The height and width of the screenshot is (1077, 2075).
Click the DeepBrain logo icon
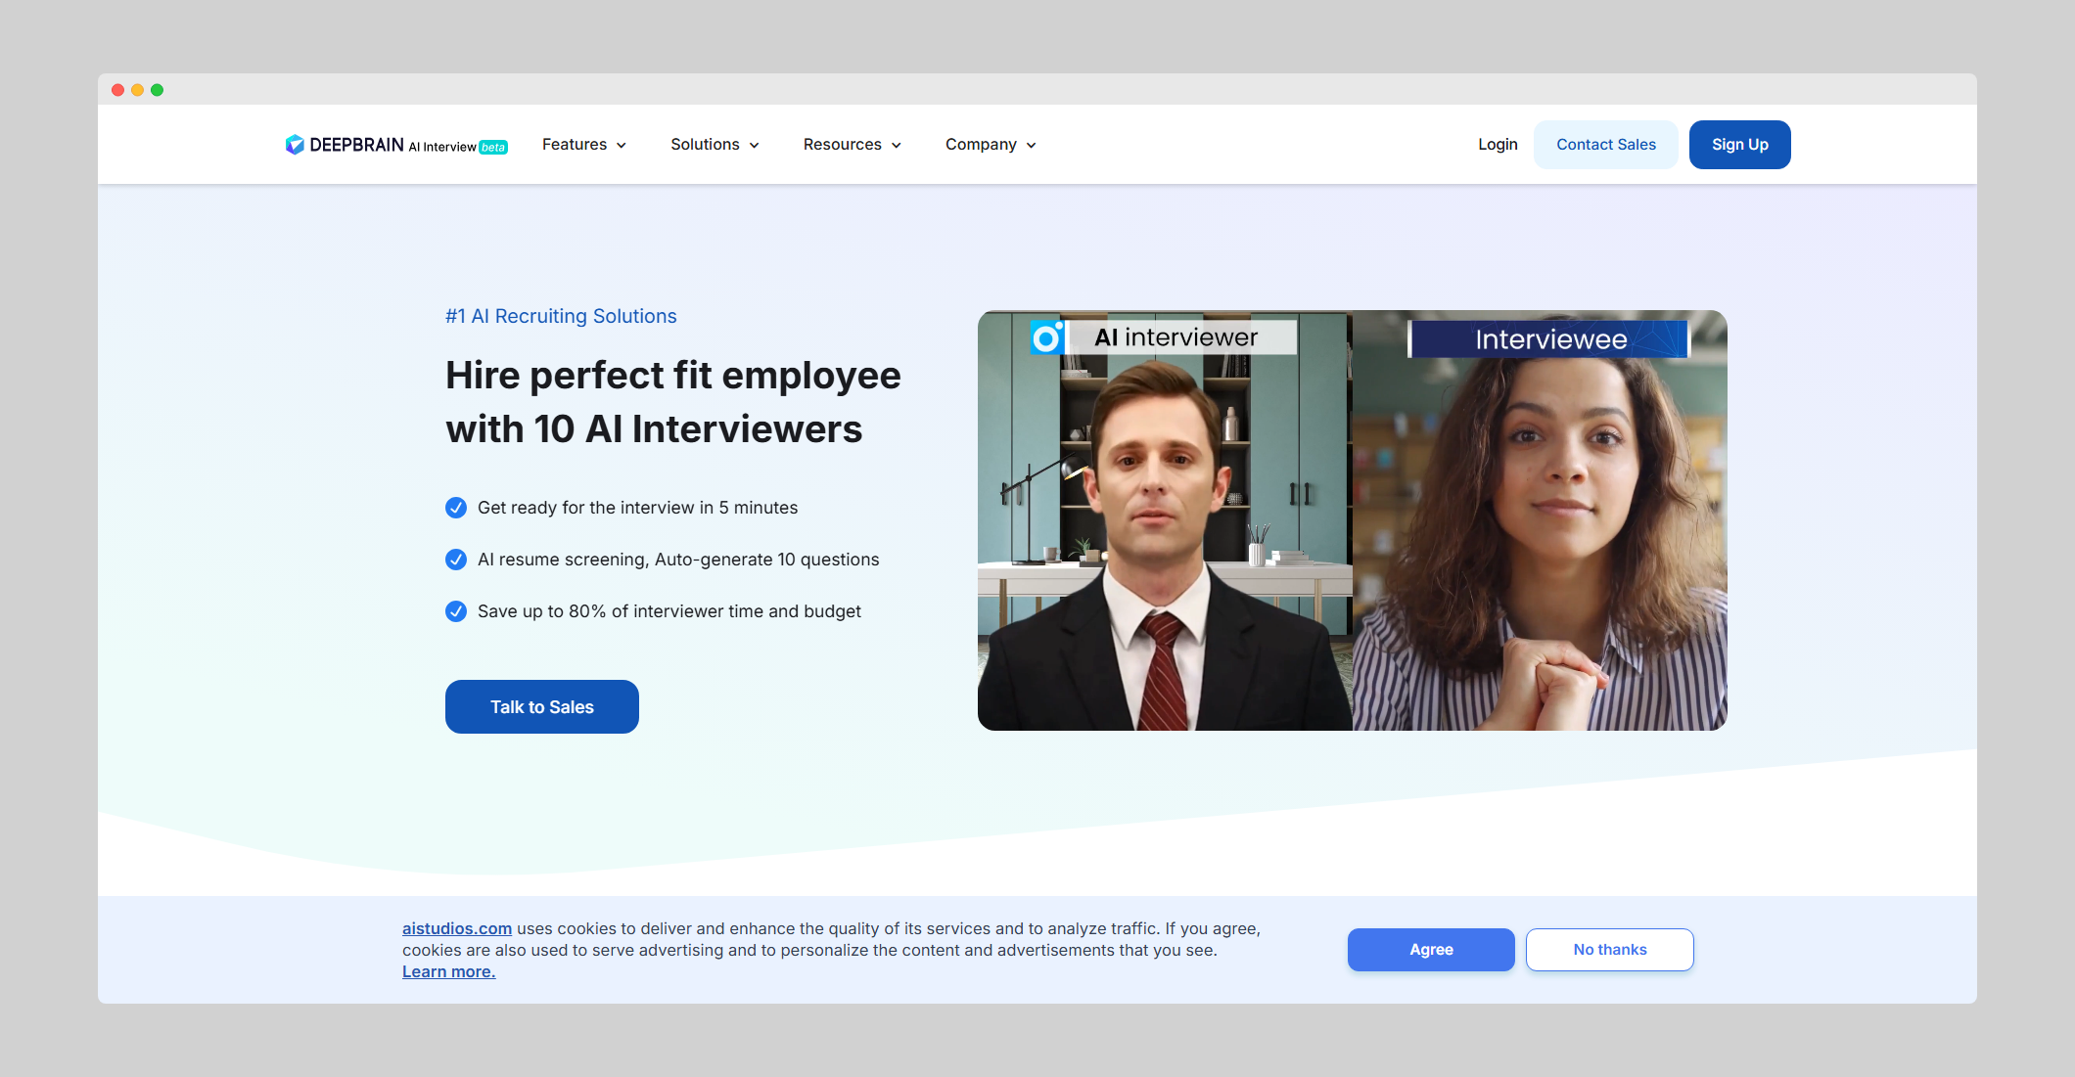295,145
